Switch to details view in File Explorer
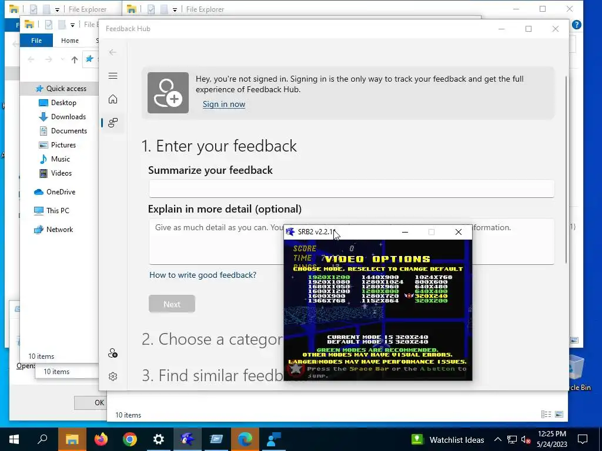 coord(546,415)
